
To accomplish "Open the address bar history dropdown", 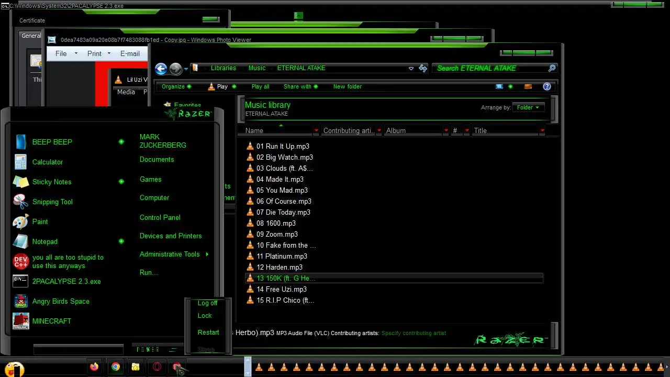I will pyautogui.click(x=411, y=69).
